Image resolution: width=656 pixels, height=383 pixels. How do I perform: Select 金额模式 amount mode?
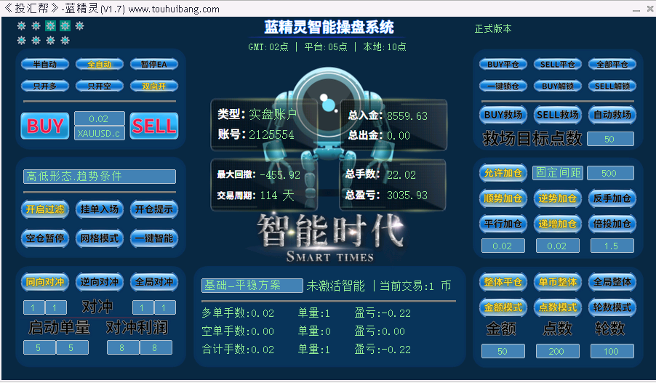(x=503, y=307)
